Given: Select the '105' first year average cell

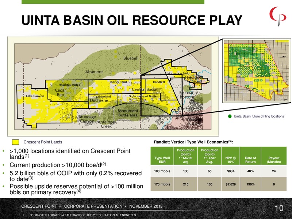Looking at the screenshot, I should click(210, 184).
